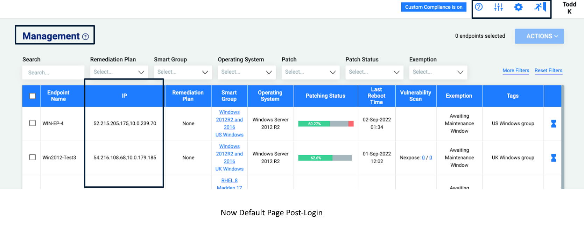This screenshot has height=231, width=584.
Task: Click the More Filters link
Action: click(516, 70)
